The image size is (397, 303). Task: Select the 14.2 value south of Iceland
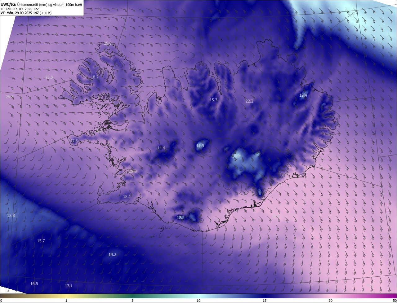pos(112,254)
